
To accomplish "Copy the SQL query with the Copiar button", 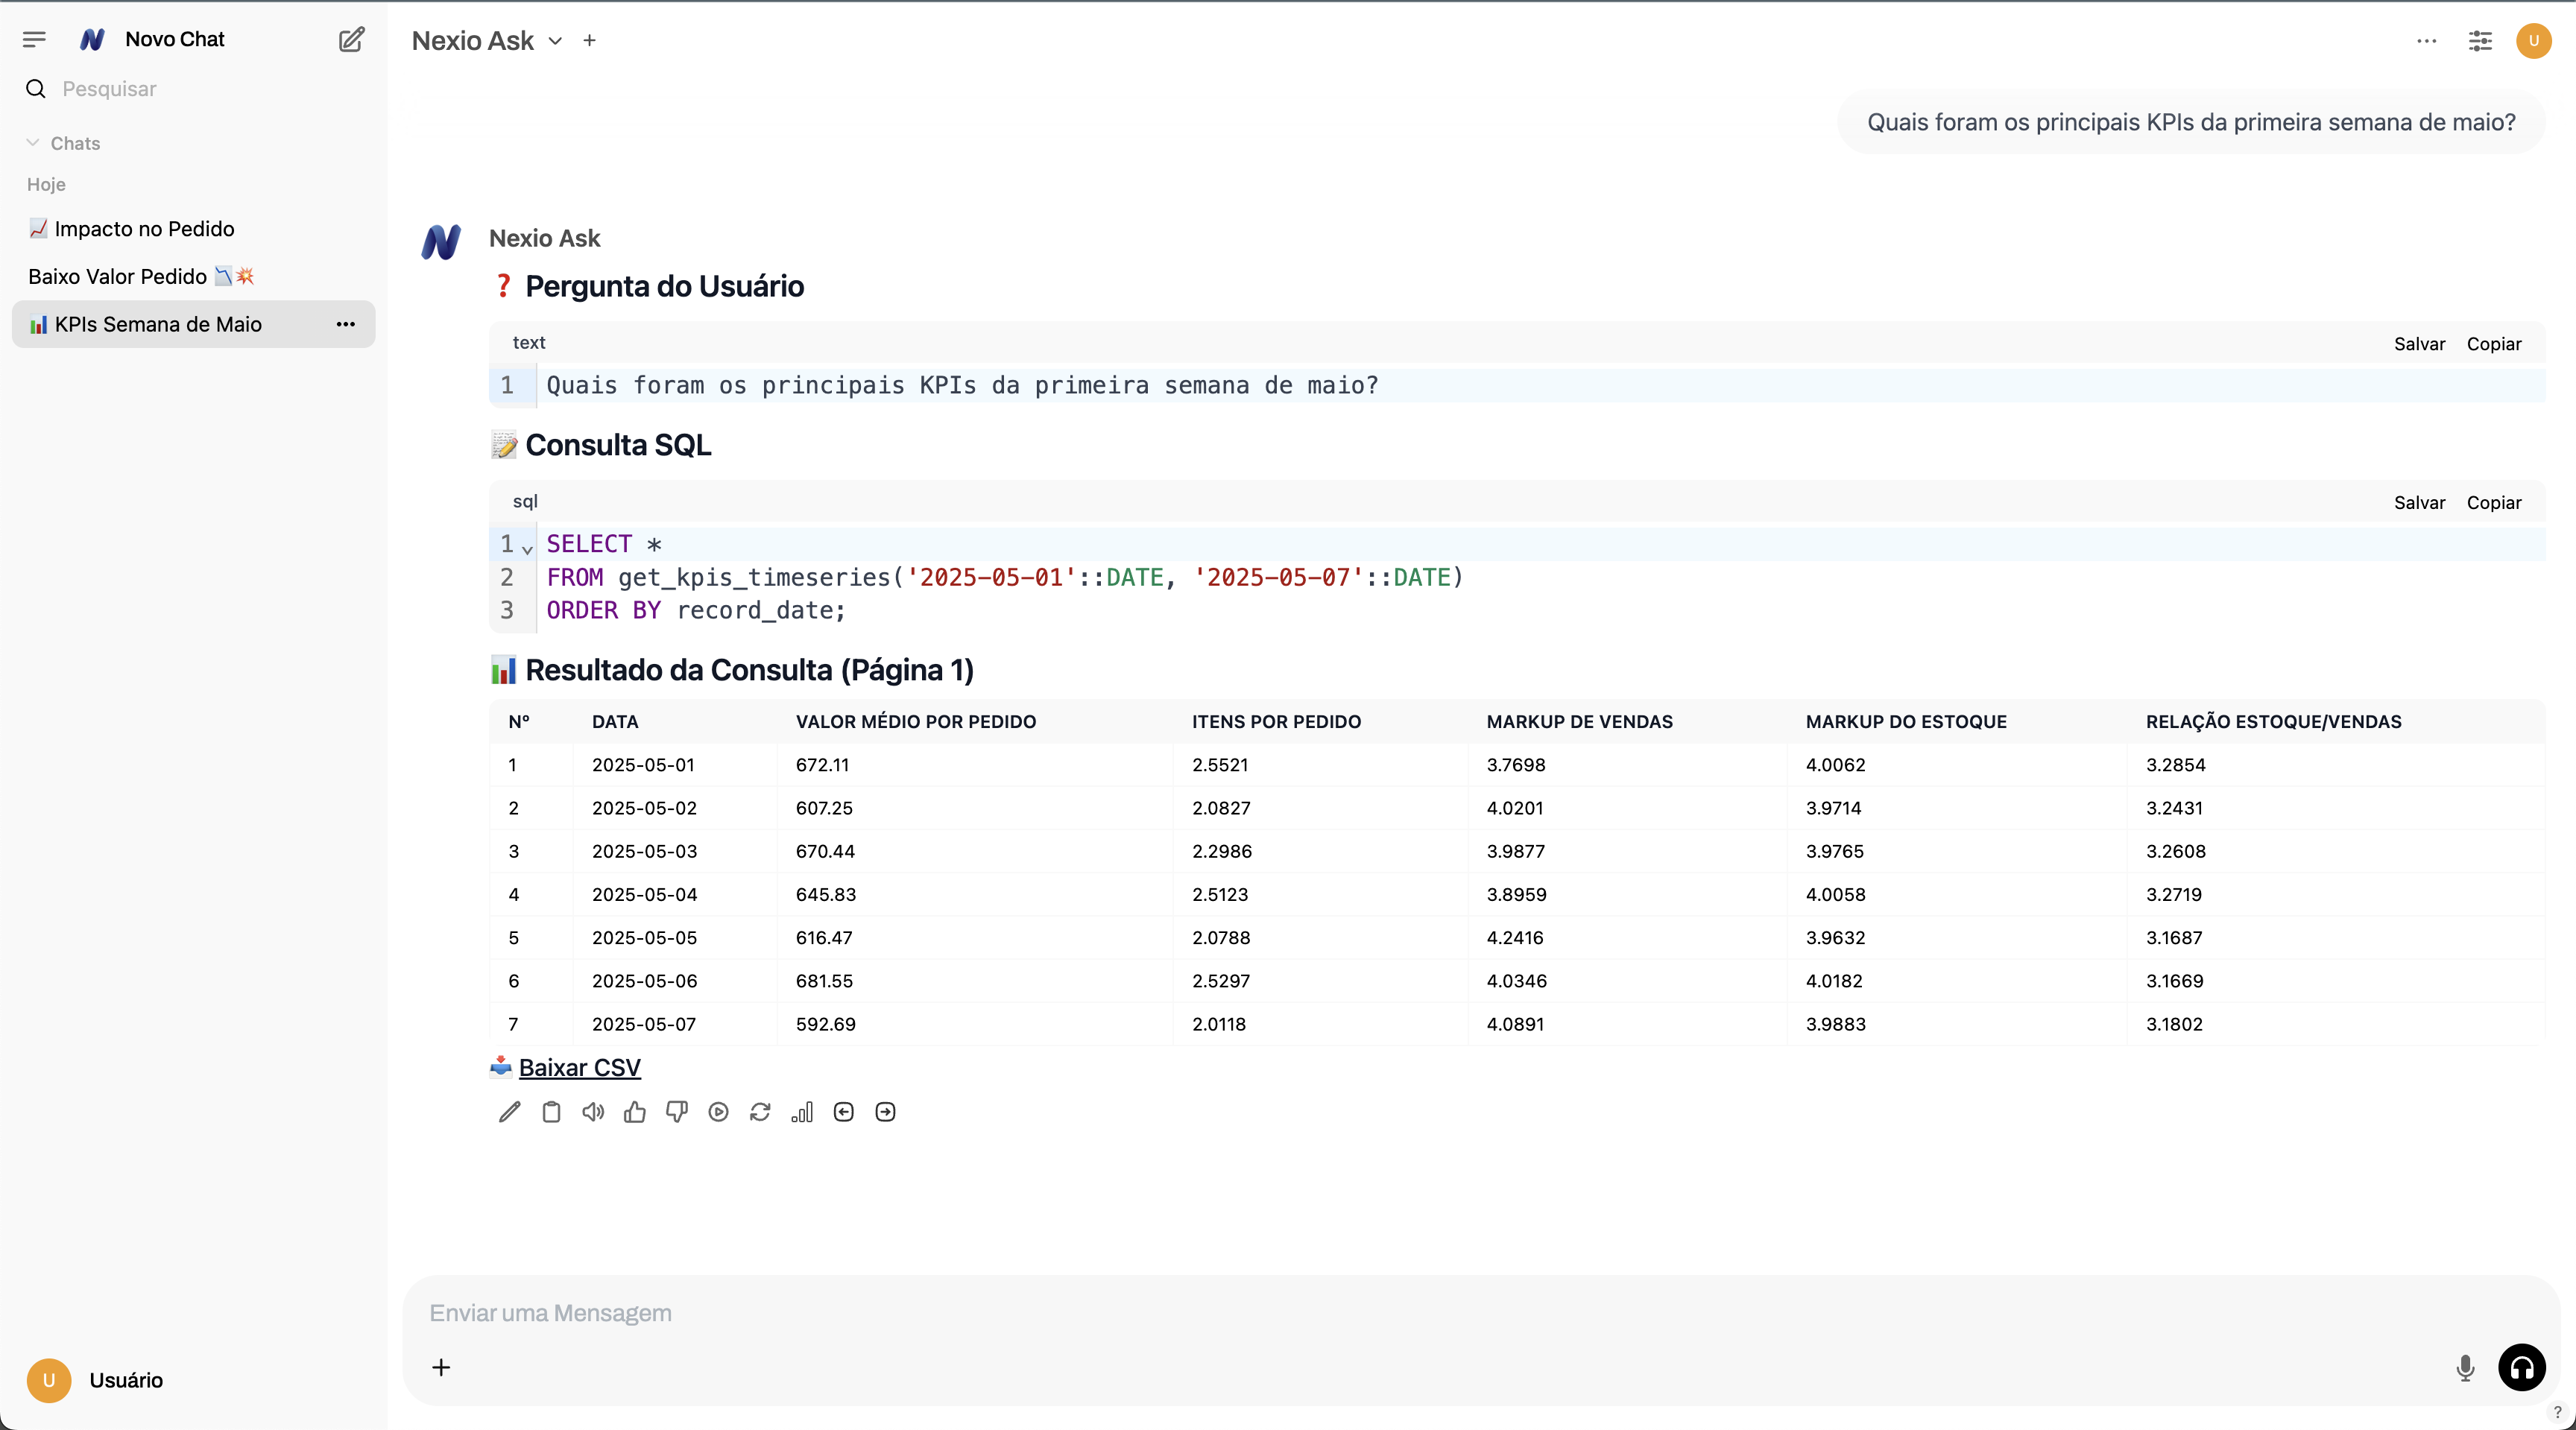I will (x=2494, y=502).
